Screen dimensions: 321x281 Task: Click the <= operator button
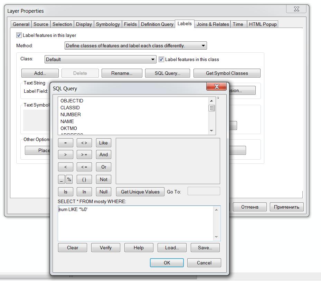84,167
